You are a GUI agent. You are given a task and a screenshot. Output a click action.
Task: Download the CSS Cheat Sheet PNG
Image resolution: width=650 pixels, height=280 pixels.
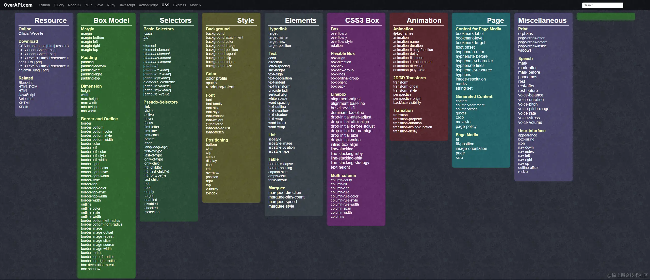tap(37, 50)
